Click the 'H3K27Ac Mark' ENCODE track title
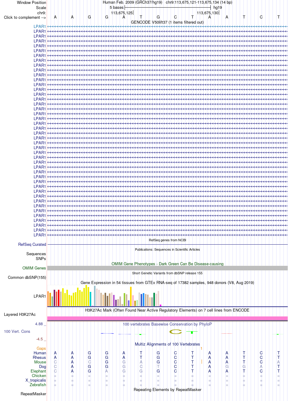Viewport: 288px width, 401px height. [167, 310]
